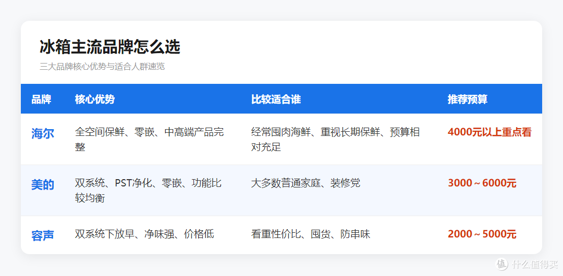Click 海尔's advantage text 全空间保鲜、零嵌
Viewport: 563px width, 276px height.
coord(150,139)
